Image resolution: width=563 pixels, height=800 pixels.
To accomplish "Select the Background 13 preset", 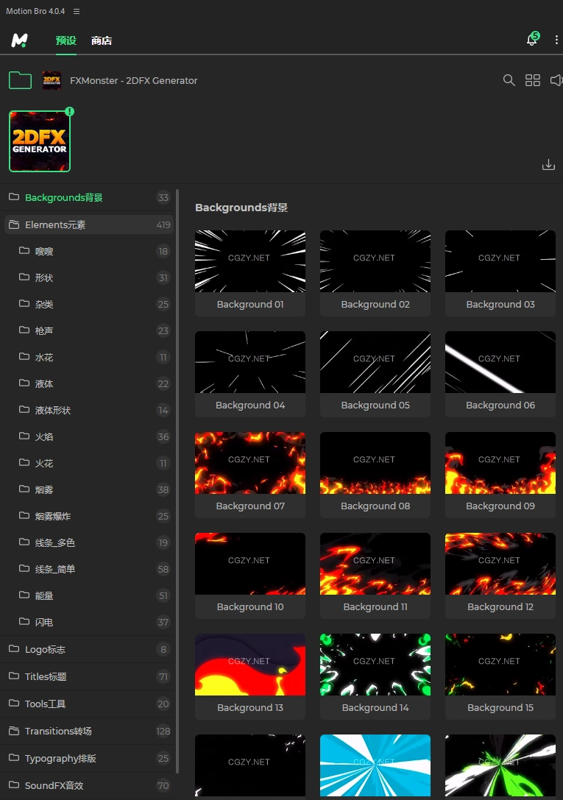I will coord(250,676).
